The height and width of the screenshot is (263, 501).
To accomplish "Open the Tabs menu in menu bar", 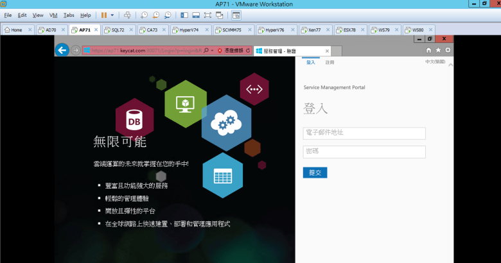I will click(69, 14).
